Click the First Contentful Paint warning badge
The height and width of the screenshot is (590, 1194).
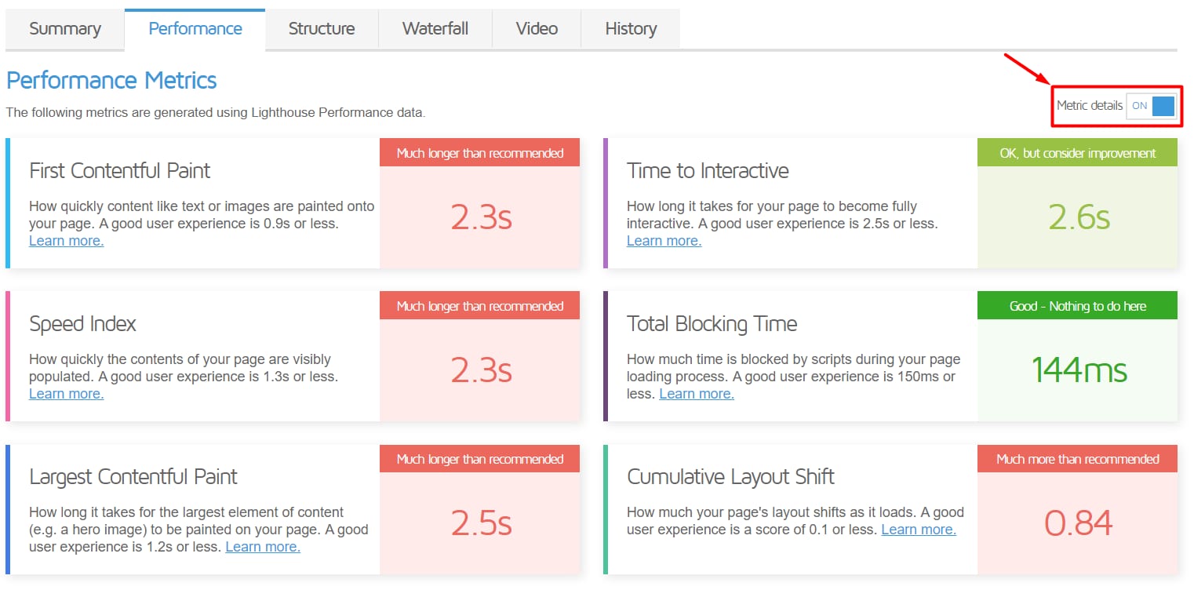coord(479,152)
